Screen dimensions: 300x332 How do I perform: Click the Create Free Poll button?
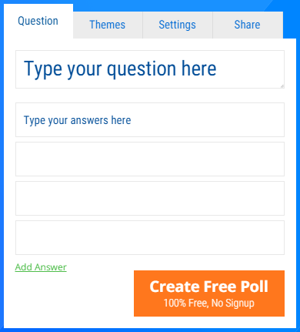209,293
